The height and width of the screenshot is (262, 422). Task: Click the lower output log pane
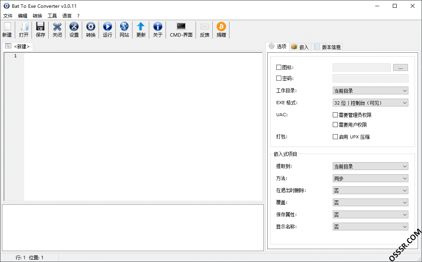pyautogui.click(x=133, y=228)
